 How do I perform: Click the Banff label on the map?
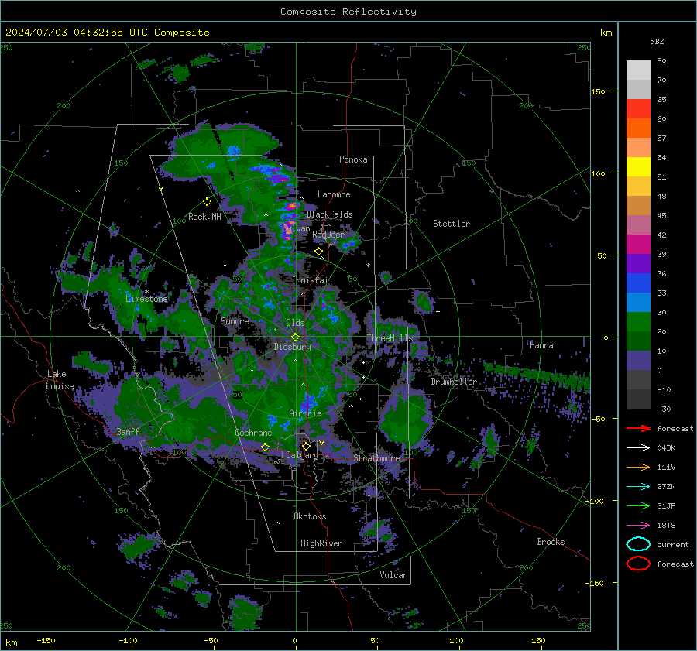click(128, 431)
